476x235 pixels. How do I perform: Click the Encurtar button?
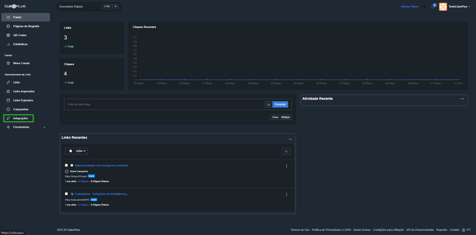[280, 105]
